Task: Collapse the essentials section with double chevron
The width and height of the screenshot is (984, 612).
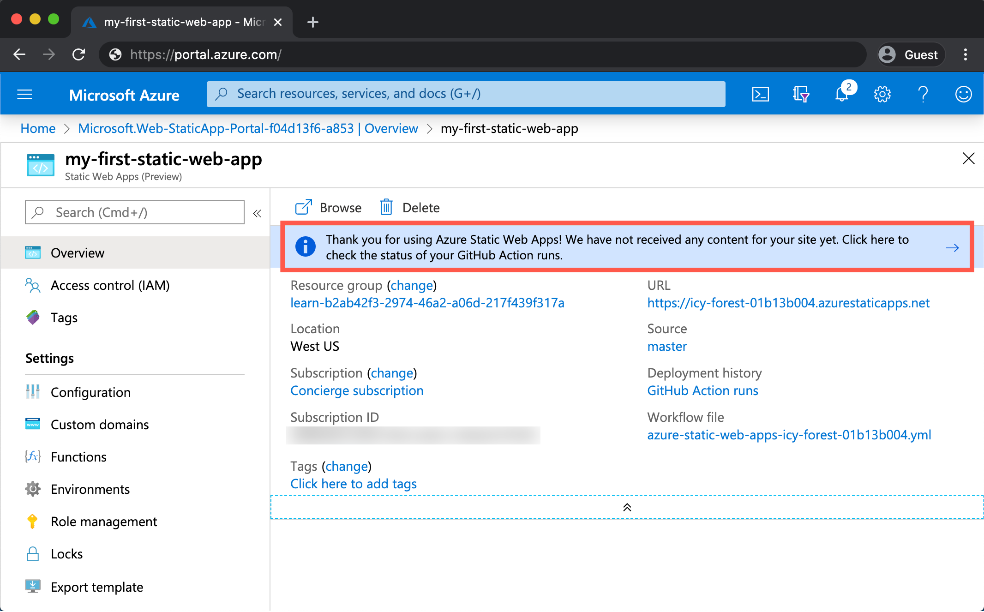Action: [627, 507]
